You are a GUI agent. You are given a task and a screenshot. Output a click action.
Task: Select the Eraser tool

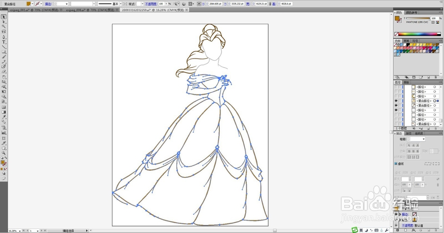(4, 71)
